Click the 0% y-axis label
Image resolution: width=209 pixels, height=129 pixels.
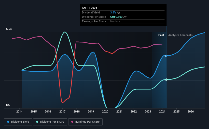pyautogui.click(x=8, y=105)
